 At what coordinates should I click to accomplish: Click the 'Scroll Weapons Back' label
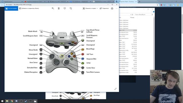(30, 36)
